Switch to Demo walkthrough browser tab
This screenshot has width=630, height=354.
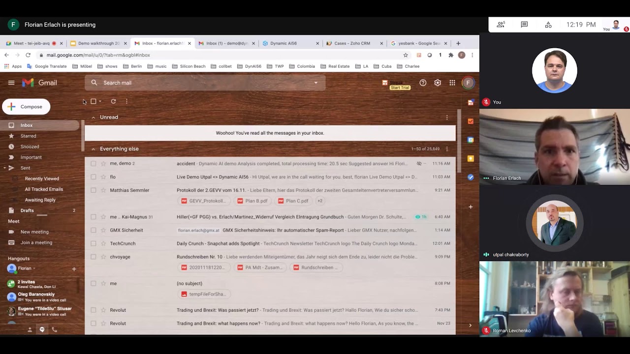pyautogui.click(x=99, y=43)
